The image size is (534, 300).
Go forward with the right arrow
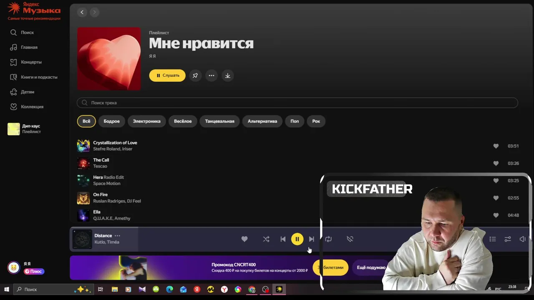[94, 12]
